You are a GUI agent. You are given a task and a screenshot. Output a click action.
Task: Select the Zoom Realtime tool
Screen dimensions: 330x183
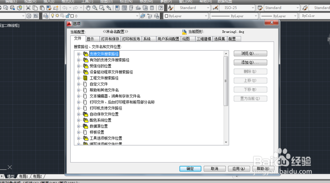tap(95, 8)
